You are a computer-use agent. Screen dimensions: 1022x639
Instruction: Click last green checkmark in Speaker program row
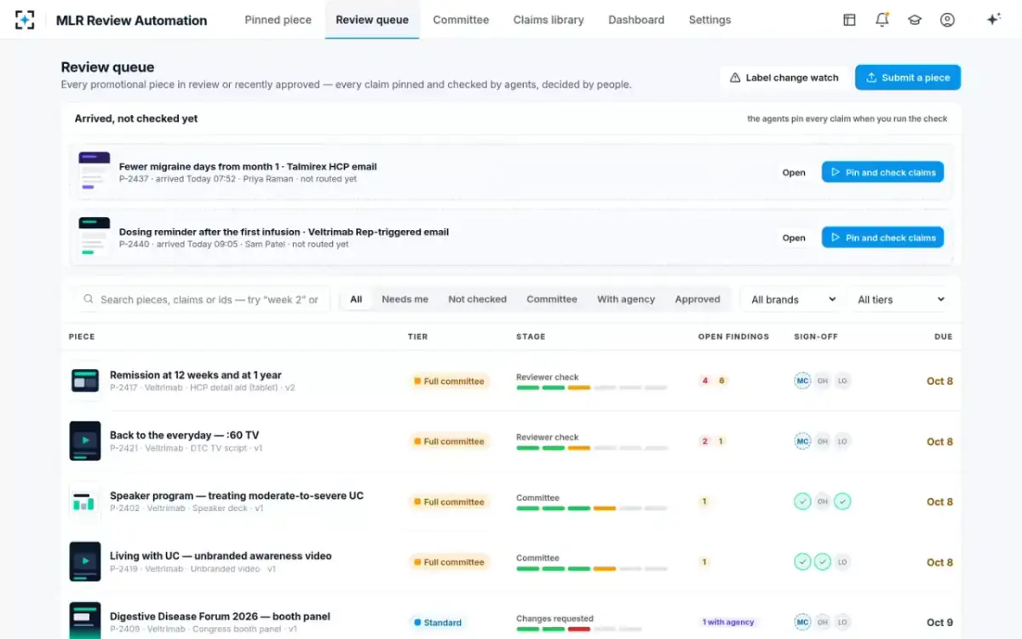click(842, 502)
